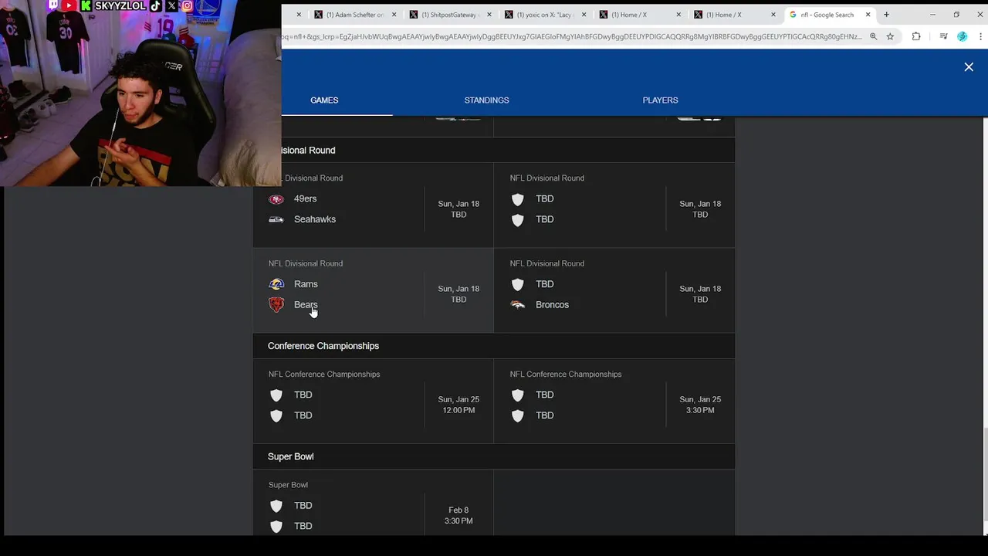Click the address bar URL

pos(571,36)
